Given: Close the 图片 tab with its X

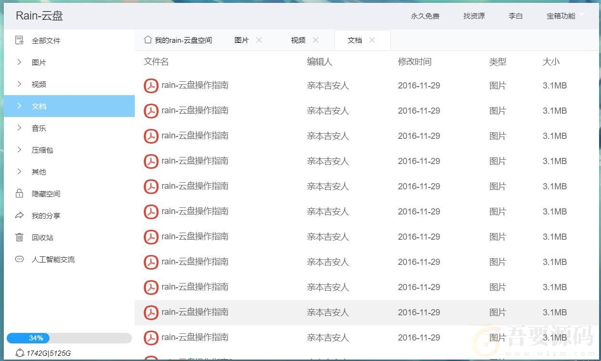Looking at the screenshot, I should coord(259,40).
